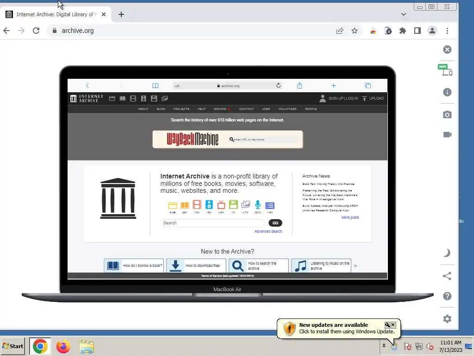
Task: Share this page icon in address bar
Action: 340,31
